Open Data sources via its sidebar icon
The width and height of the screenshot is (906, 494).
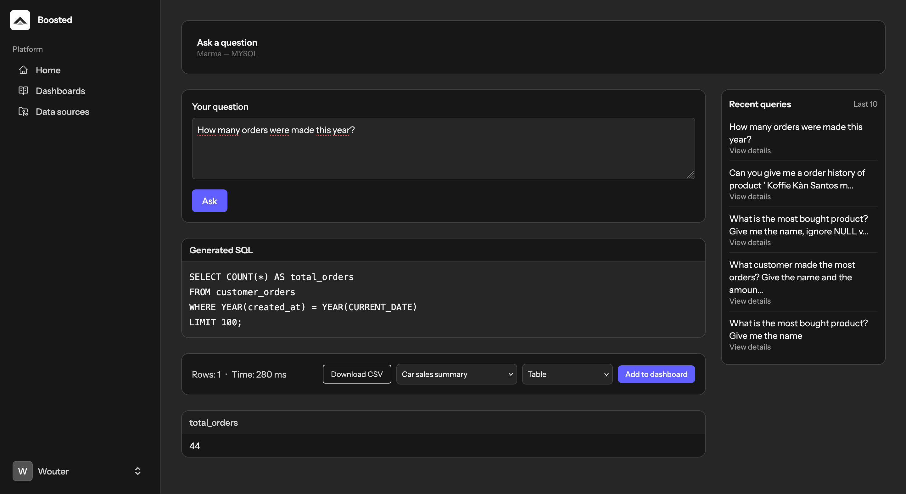pos(23,111)
